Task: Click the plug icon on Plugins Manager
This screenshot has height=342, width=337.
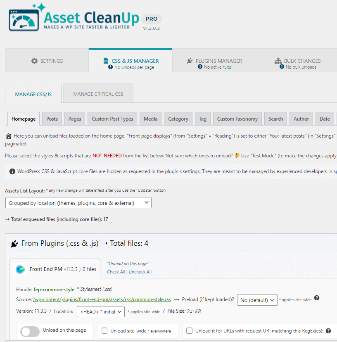Action: (190, 61)
